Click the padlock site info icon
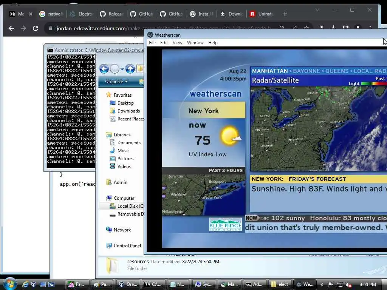 [x=51, y=28]
